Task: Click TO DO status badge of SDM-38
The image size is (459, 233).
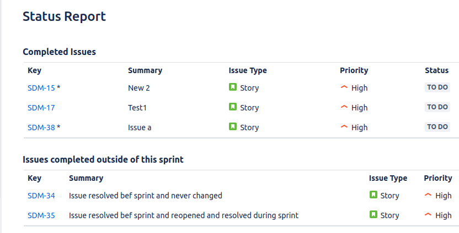Action: coord(437,127)
